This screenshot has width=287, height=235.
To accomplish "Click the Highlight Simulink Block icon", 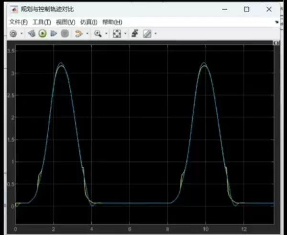I will 79,34.
